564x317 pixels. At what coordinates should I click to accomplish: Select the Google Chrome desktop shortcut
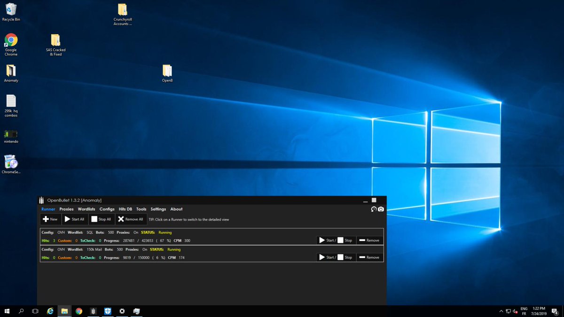tap(11, 45)
